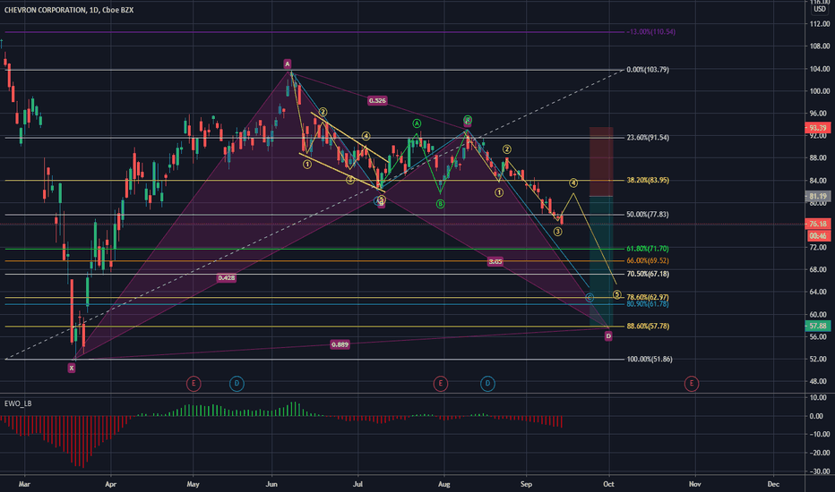Select the pink A pattern point label
This screenshot has width=835, height=492.
pyautogui.click(x=288, y=64)
